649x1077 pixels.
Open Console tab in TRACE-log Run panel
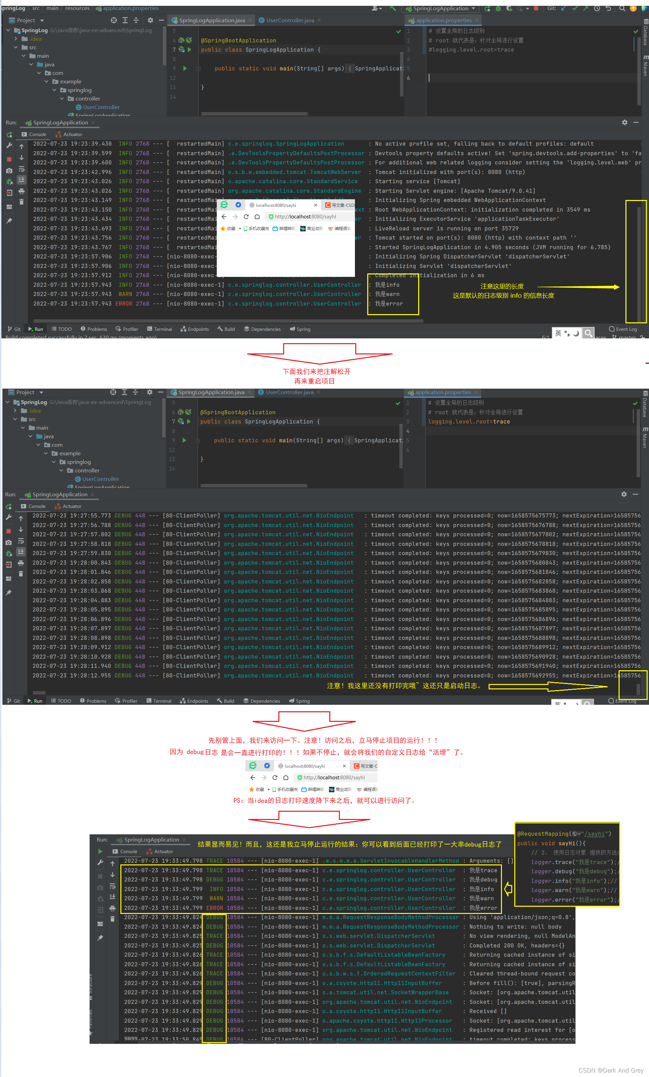(x=125, y=851)
